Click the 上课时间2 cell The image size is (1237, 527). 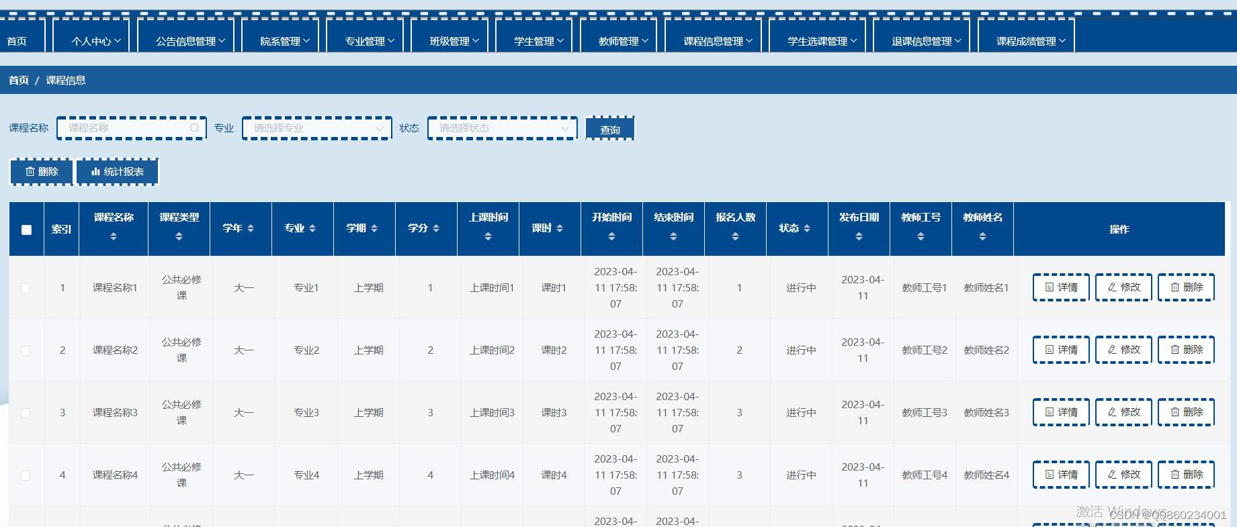click(492, 350)
